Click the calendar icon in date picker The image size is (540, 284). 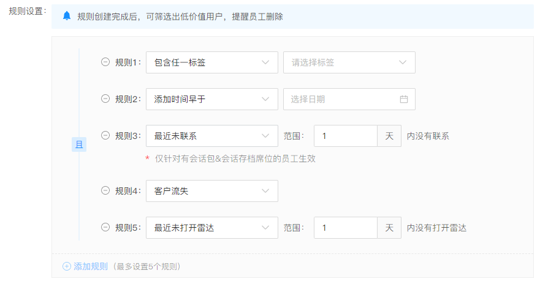[403, 99]
